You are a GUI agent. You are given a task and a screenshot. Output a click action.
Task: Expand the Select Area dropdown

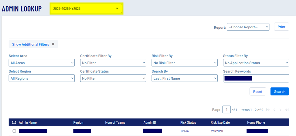42,63
